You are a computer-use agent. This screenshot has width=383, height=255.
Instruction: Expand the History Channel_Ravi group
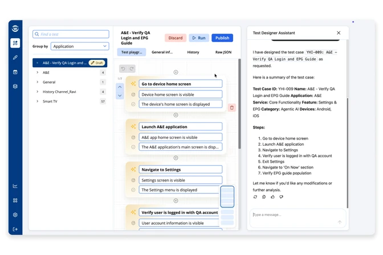(38, 92)
